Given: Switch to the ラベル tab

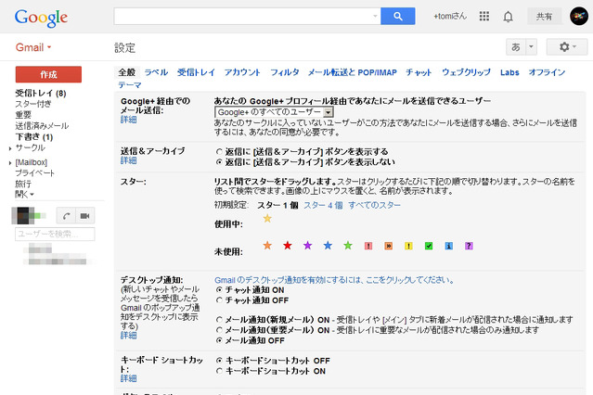Looking at the screenshot, I should pyautogui.click(x=156, y=72).
